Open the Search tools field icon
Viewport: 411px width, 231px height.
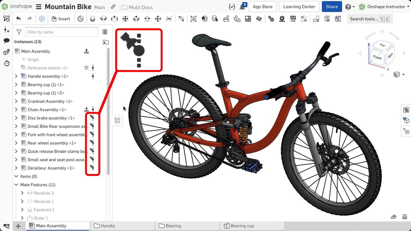click(x=370, y=19)
